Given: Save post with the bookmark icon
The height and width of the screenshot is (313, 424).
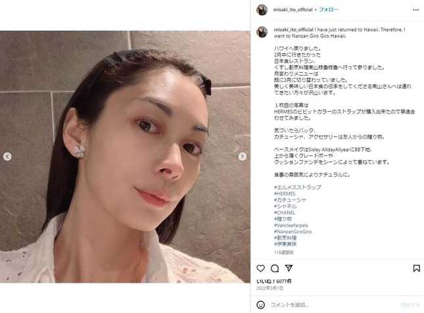Looking at the screenshot, I should pyautogui.click(x=416, y=268).
